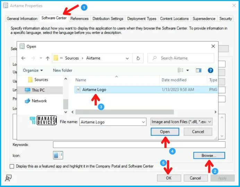The height and width of the screenshot is (187, 240).
Task: Click the Back arrow in Open dialog
Action: (23, 58)
